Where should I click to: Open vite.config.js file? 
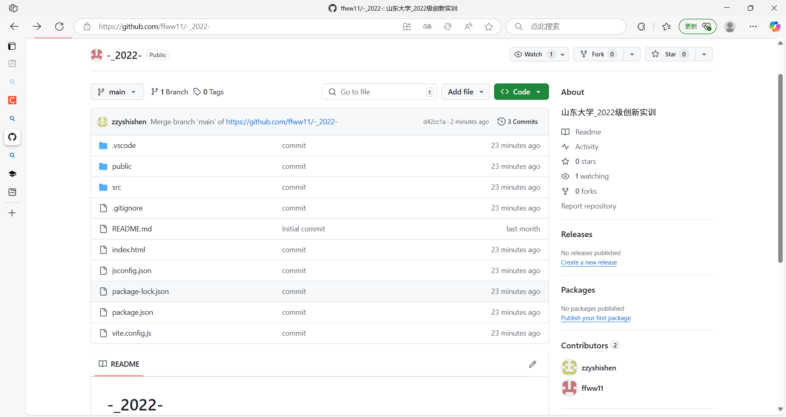(x=132, y=333)
